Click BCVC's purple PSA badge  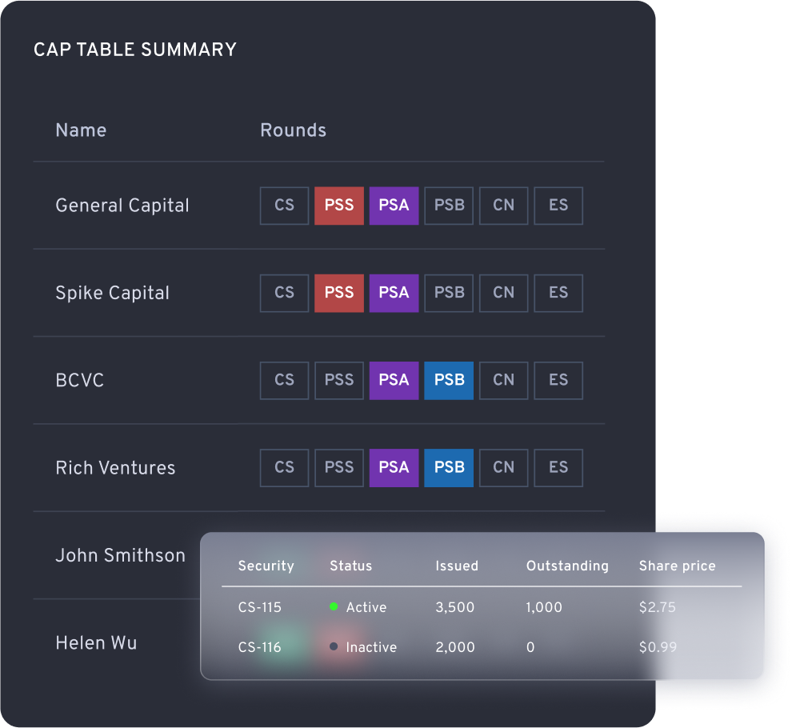tap(394, 381)
